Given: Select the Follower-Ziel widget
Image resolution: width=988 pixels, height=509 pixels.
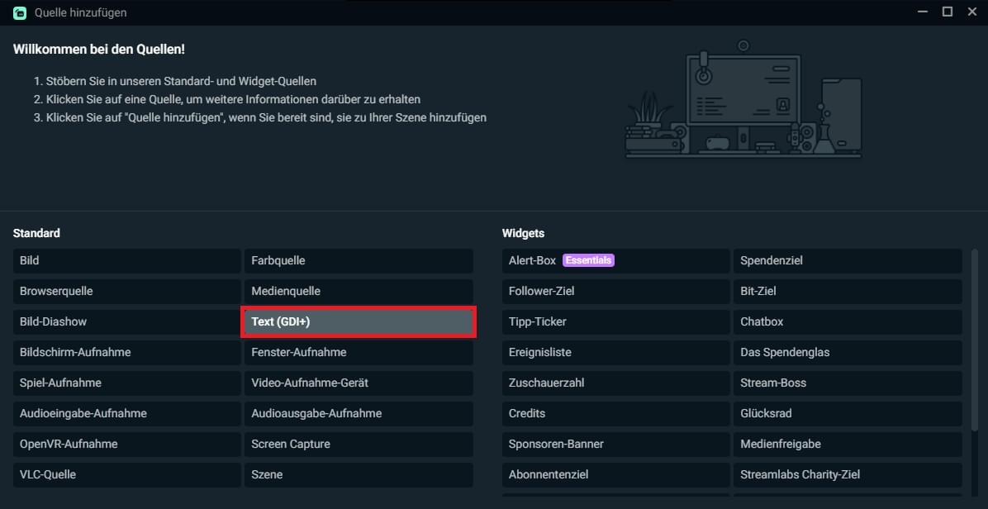Looking at the screenshot, I should (x=615, y=292).
